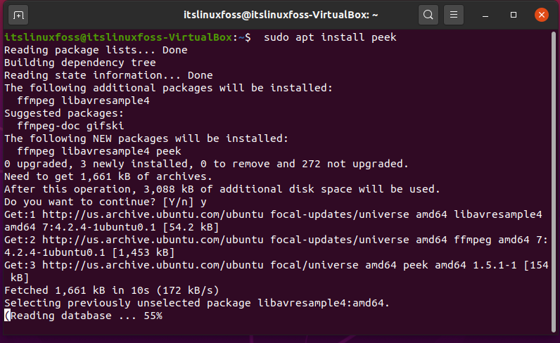The image size is (560, 343).
Task: Click 'After this operation, 3,088 kB' line
Action: tap(222, 190)
